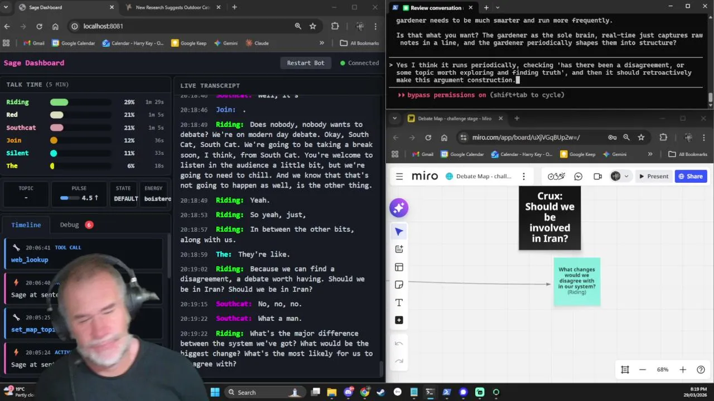Open Miro activities timer icons
Screen dimensions: 714x401
pyautogui.click(x=556, y=176)
